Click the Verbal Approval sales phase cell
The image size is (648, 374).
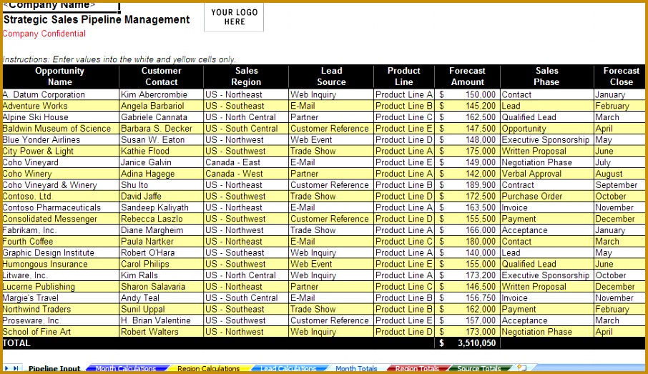coord(546,174)
